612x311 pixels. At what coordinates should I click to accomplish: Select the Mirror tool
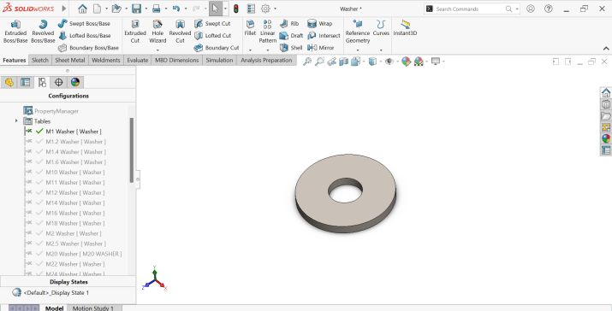(321, 48)
